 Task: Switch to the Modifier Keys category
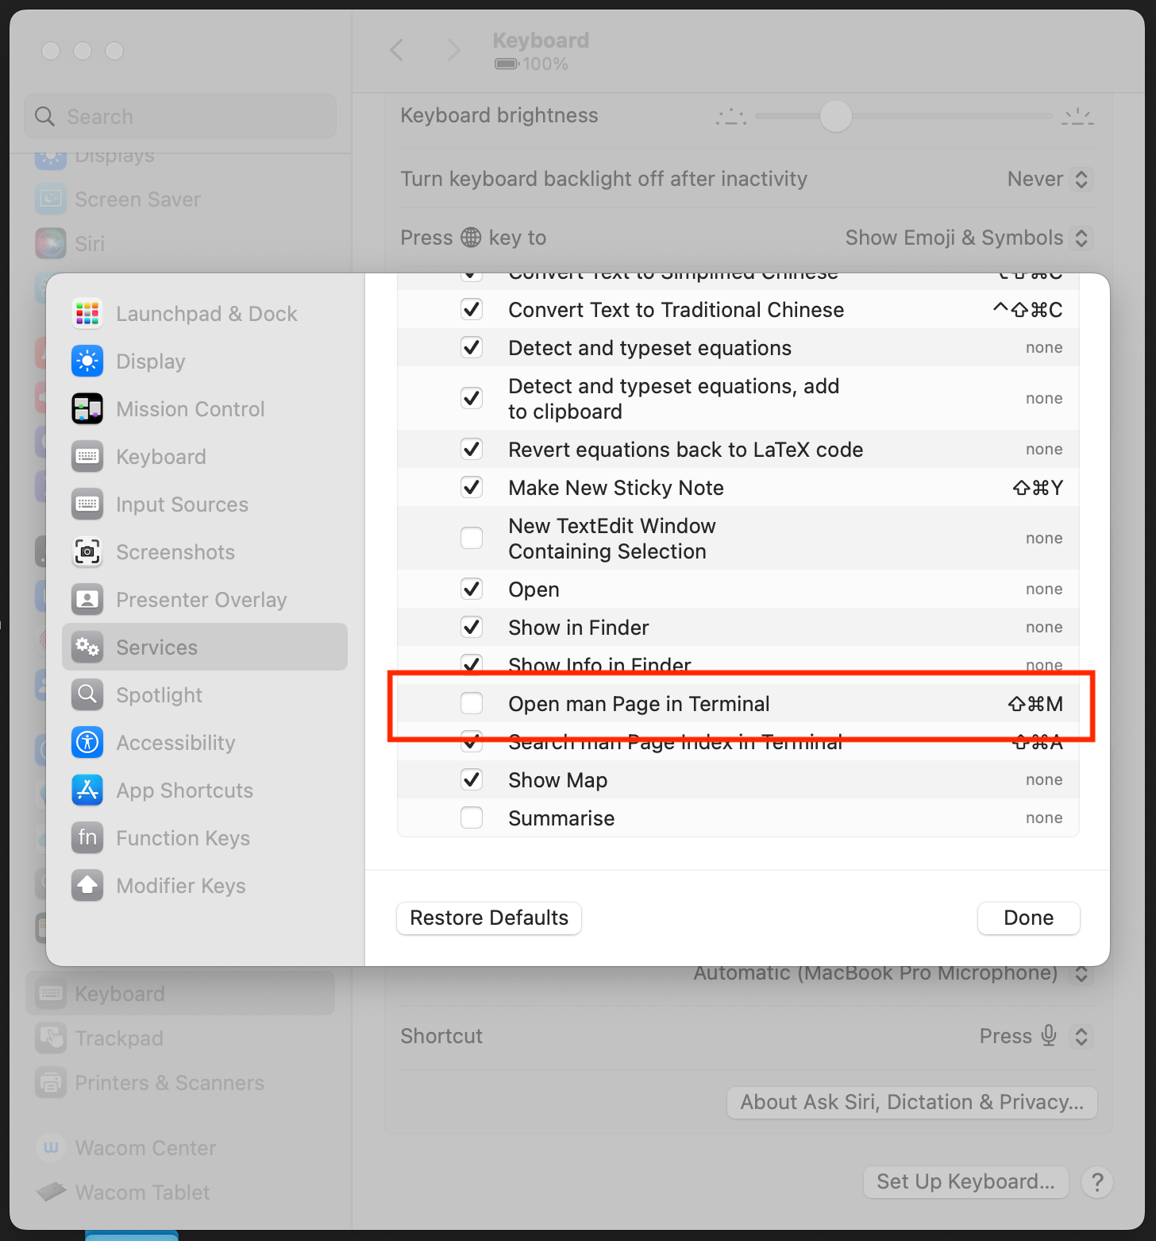[x=205, y=885]
